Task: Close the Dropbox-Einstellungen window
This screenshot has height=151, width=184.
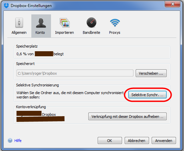Action: (173, 4)
